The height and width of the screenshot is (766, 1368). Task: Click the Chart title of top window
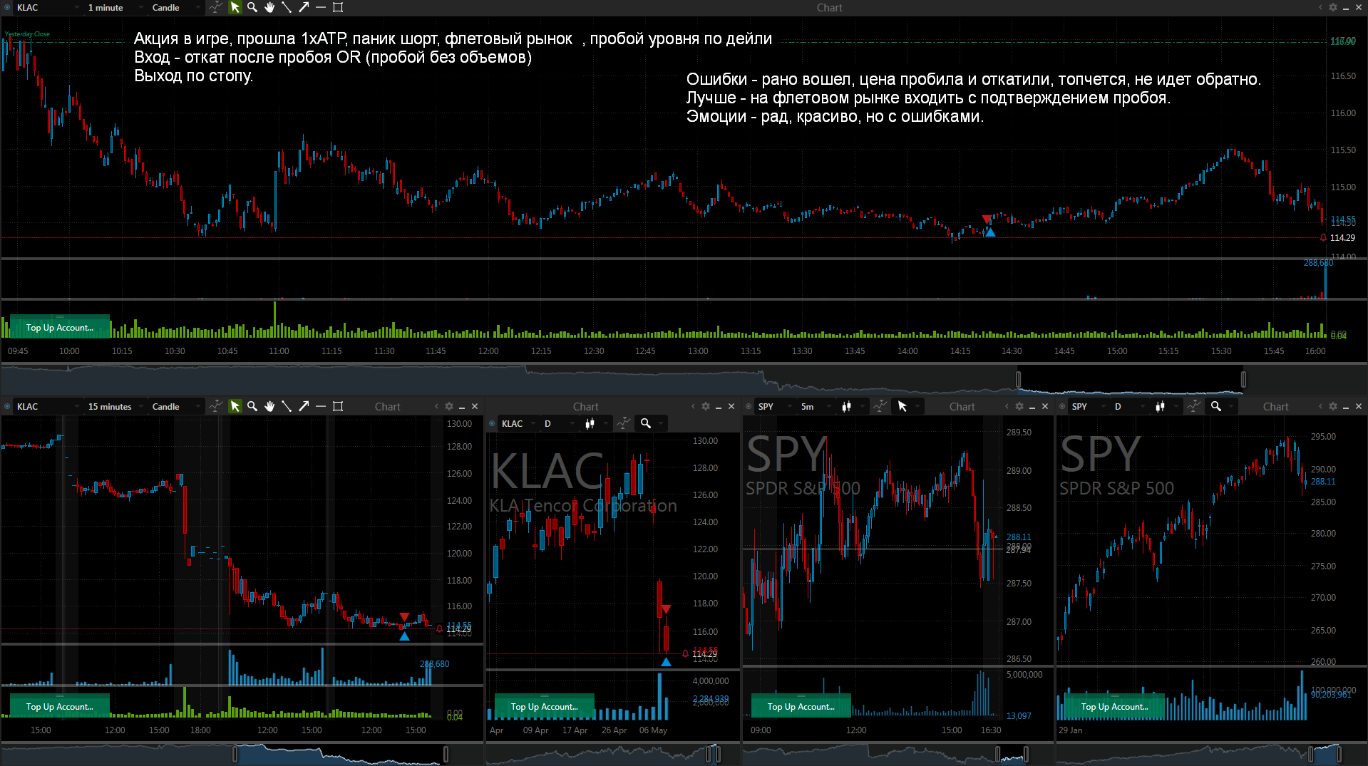830,8
